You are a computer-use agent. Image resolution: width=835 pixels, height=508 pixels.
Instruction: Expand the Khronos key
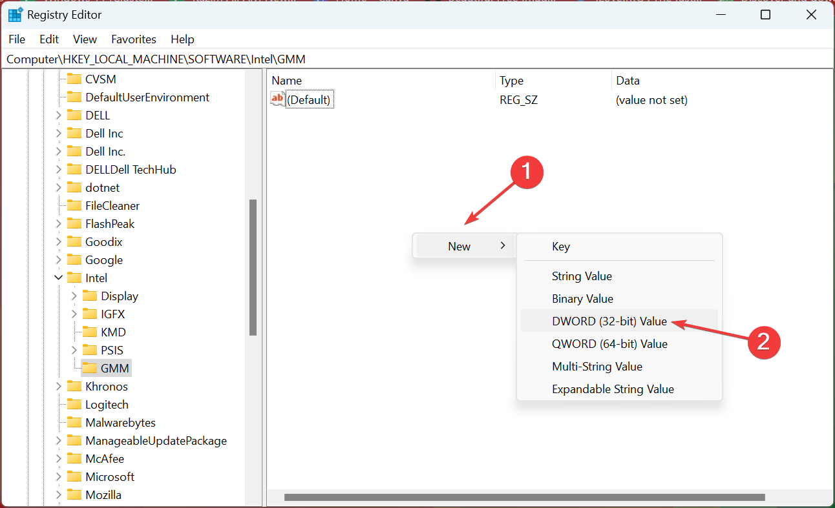59,387
